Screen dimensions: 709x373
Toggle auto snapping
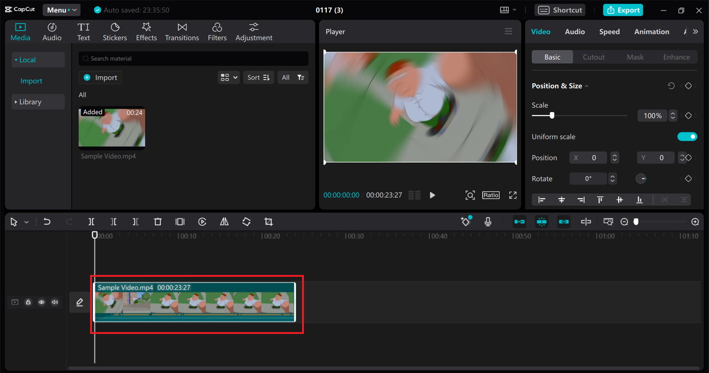point(542,222)
